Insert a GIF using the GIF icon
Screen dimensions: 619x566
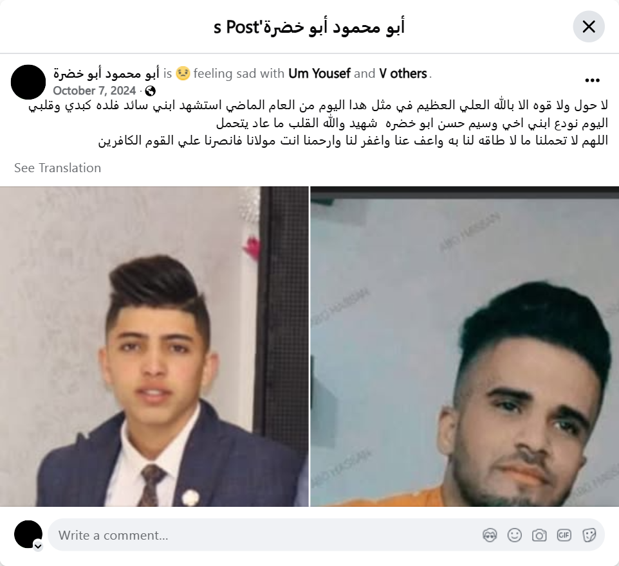click(x=564, y=535)
